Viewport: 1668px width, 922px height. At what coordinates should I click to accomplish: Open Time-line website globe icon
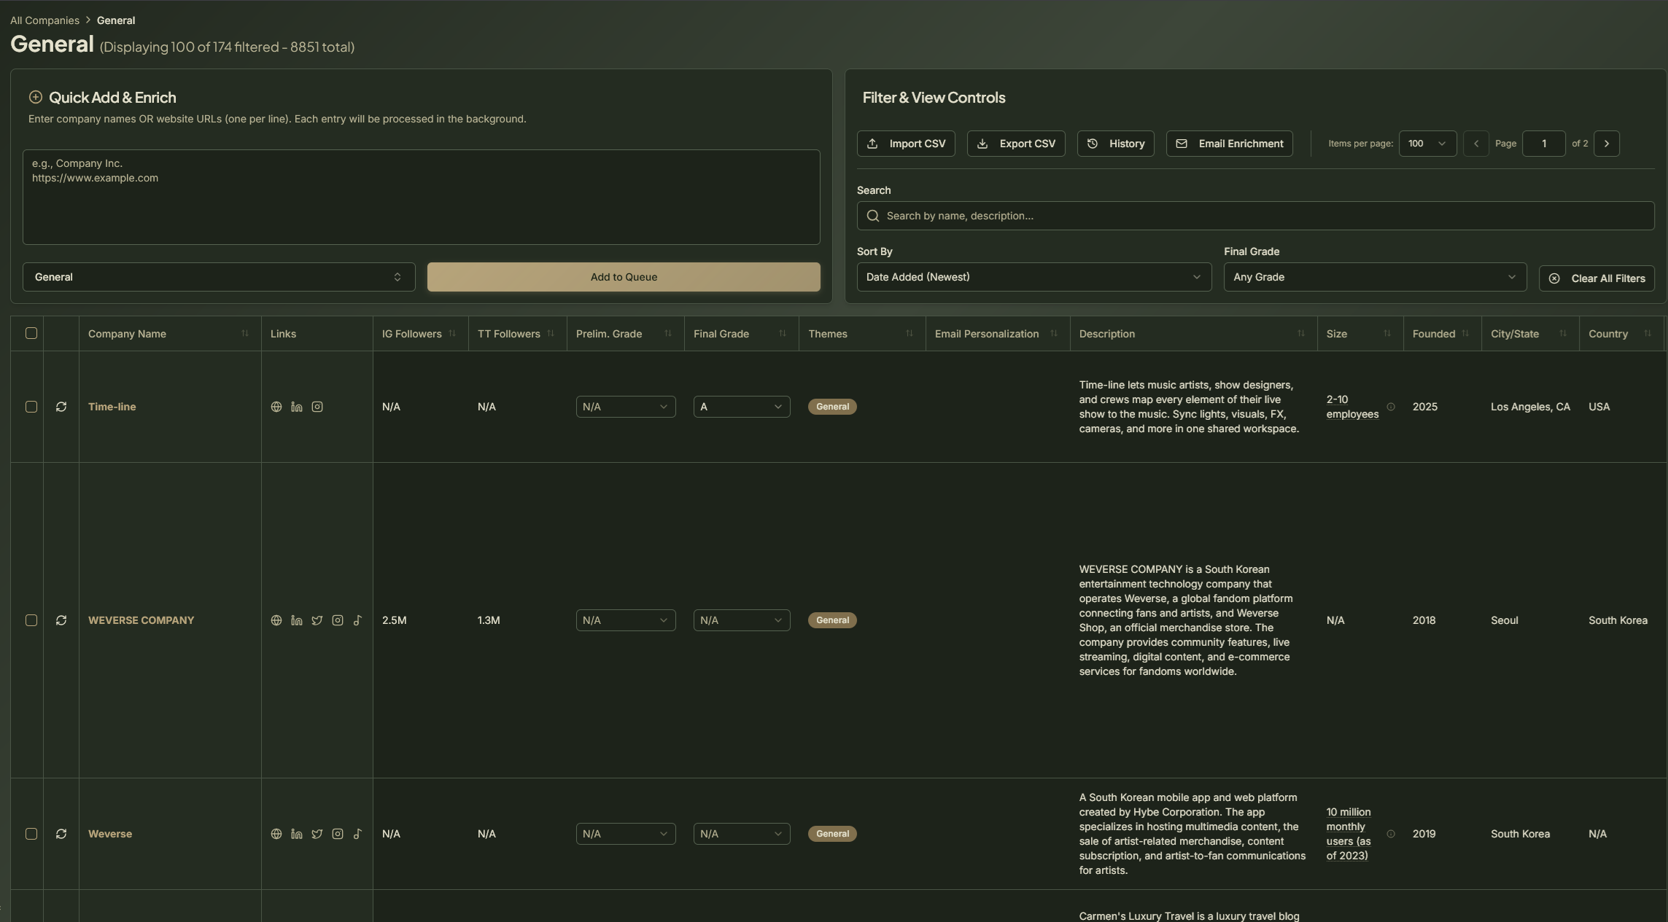[x=276, y=407]
